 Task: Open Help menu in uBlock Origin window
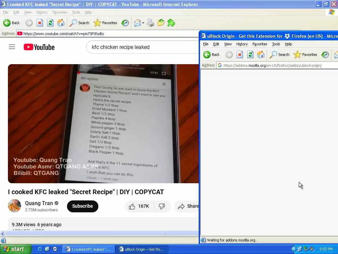(288, 44)
